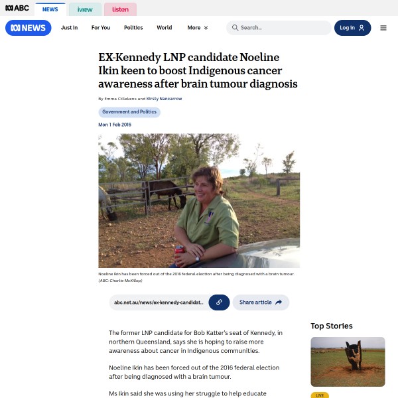Open the For You section
The width and height of the screenshot is (398, 398).
pyautogui.click(x=101, y=28)
